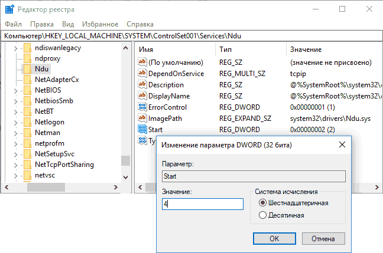
Task: Expand the Netlogon tree node
Action: click(15, 123)
